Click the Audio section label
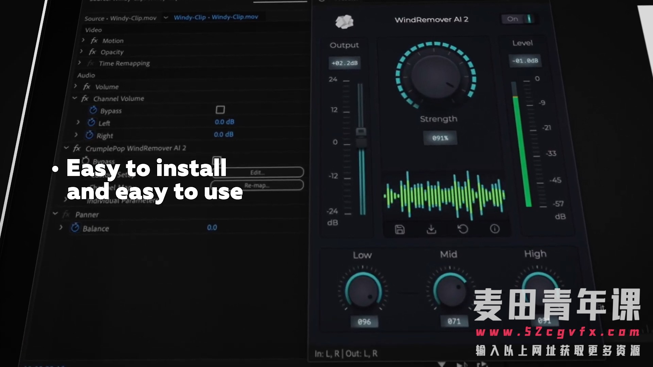Image resolution: width=653 pixels, height=367 pixels. pos(86,75)
